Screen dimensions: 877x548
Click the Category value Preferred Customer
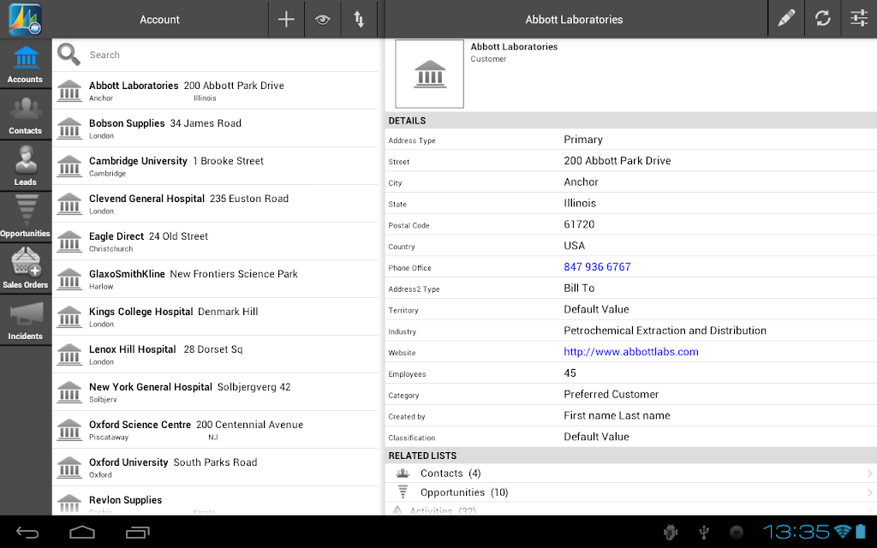611,394
